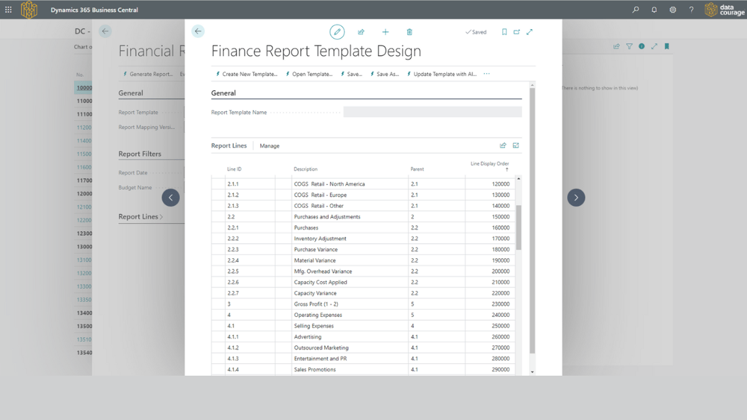Click the bookmark icon in page header

pos(504,32)
